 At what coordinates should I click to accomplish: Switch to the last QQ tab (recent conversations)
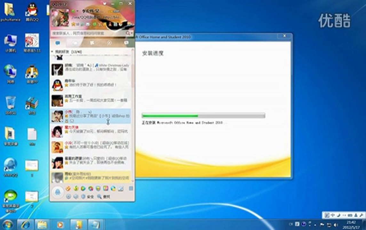[x=126, y=43]
